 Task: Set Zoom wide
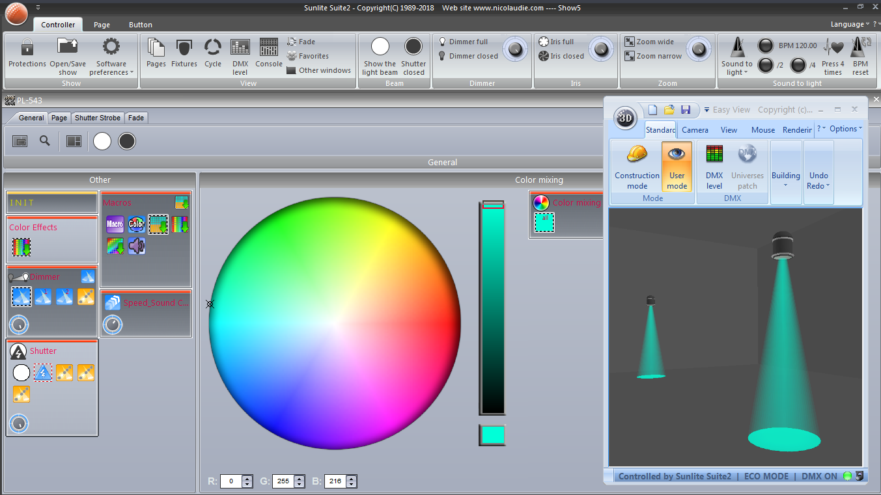tap(649, 42)
